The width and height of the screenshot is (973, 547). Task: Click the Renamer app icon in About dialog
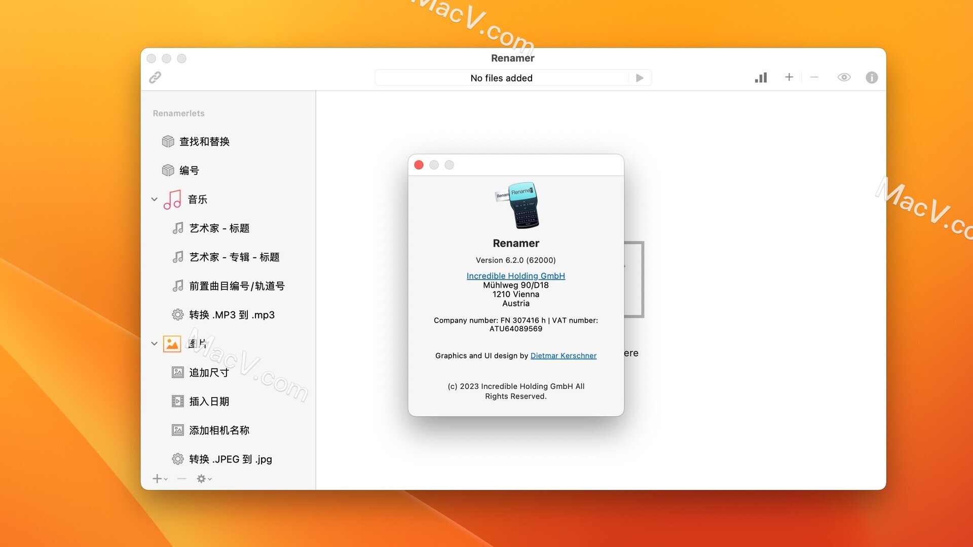point(517,205)
